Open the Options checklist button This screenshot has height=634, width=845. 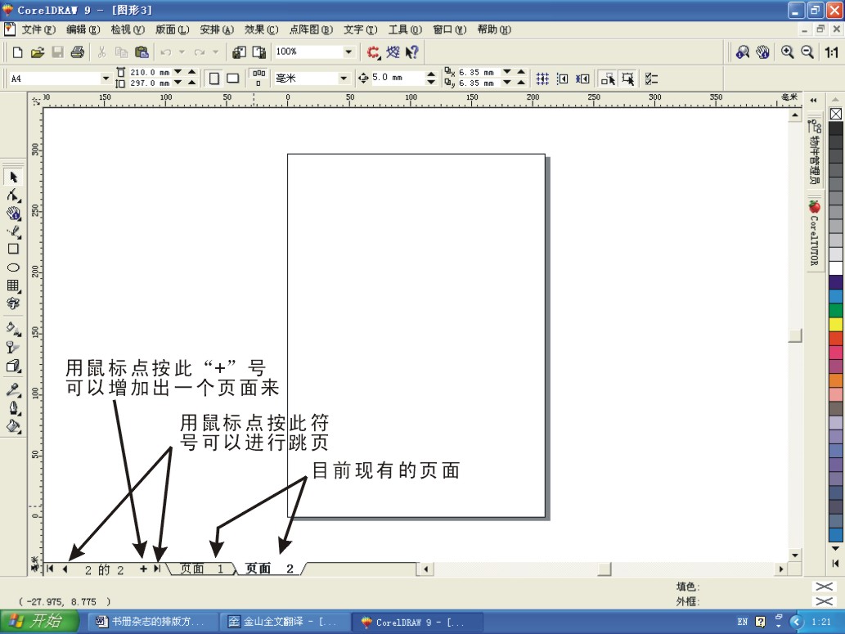click(x=651, y=79)
